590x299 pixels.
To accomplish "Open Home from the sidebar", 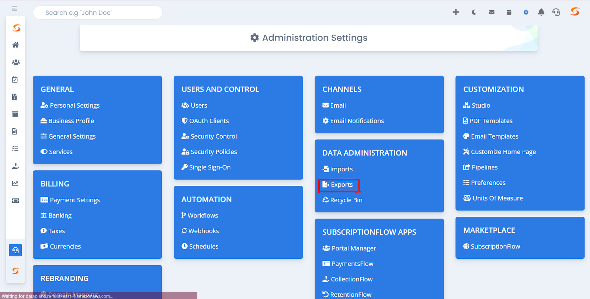I will point(15,45).
